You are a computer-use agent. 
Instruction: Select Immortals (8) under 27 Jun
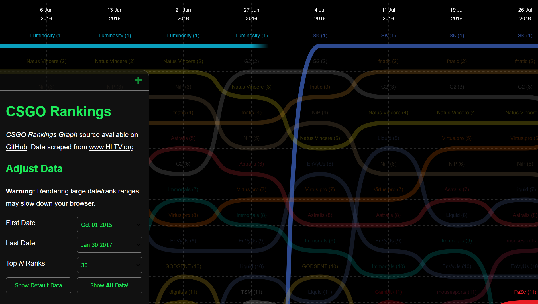[252, 215]
